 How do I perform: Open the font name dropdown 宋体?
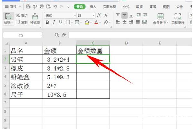[75, 16]
